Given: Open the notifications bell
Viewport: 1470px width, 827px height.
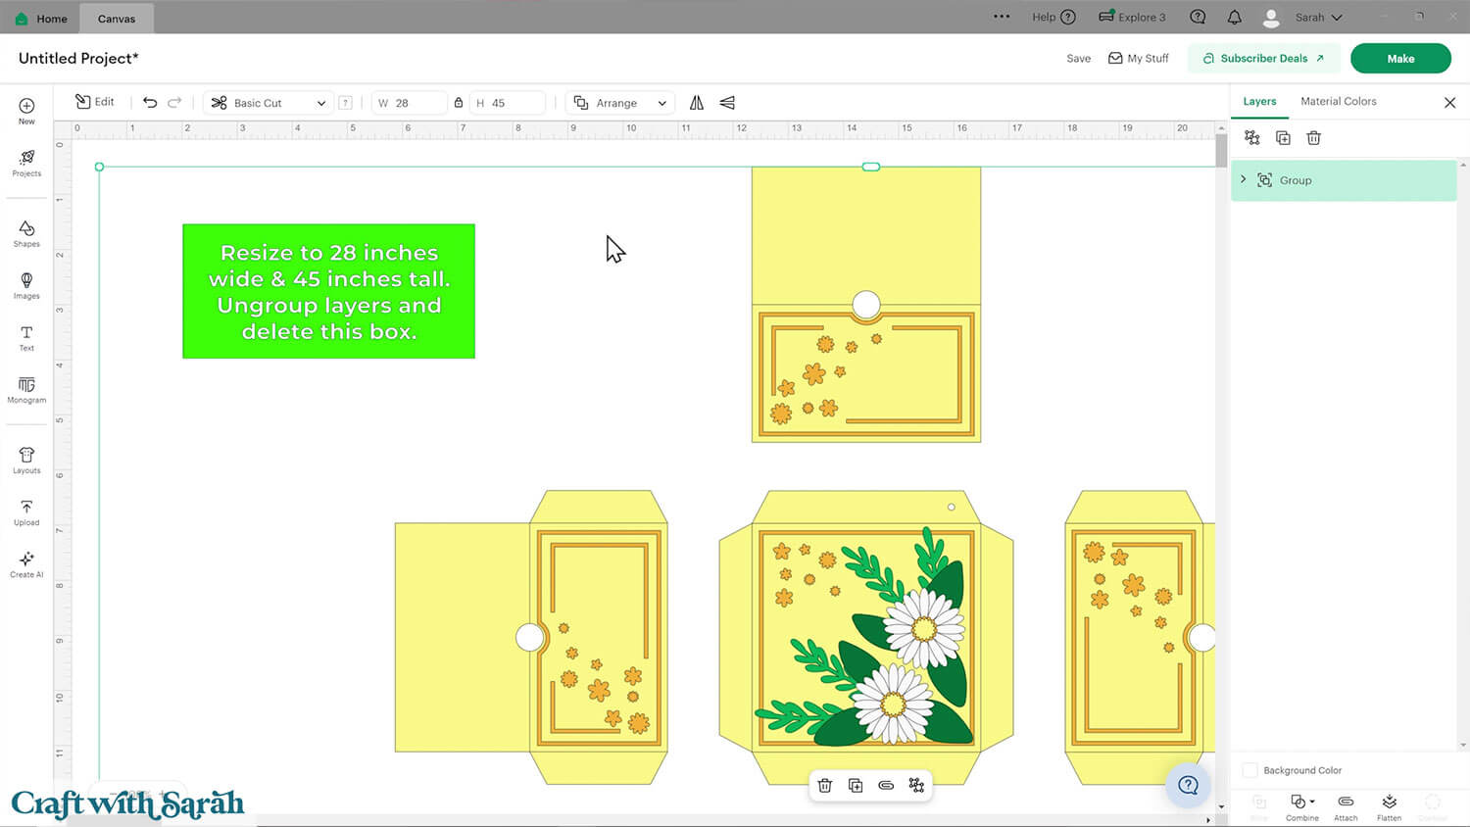Looking at the screenshot, I should 1235,17.
